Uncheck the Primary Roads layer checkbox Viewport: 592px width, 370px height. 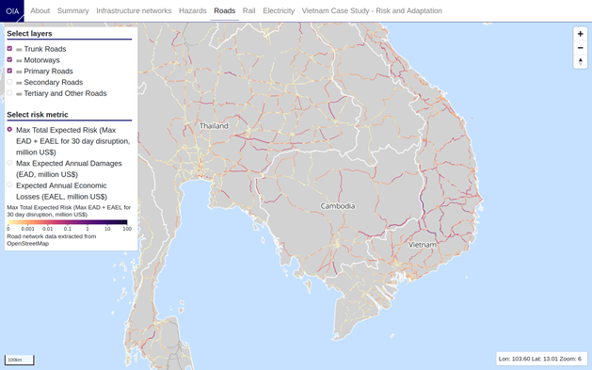coord(9,71)
